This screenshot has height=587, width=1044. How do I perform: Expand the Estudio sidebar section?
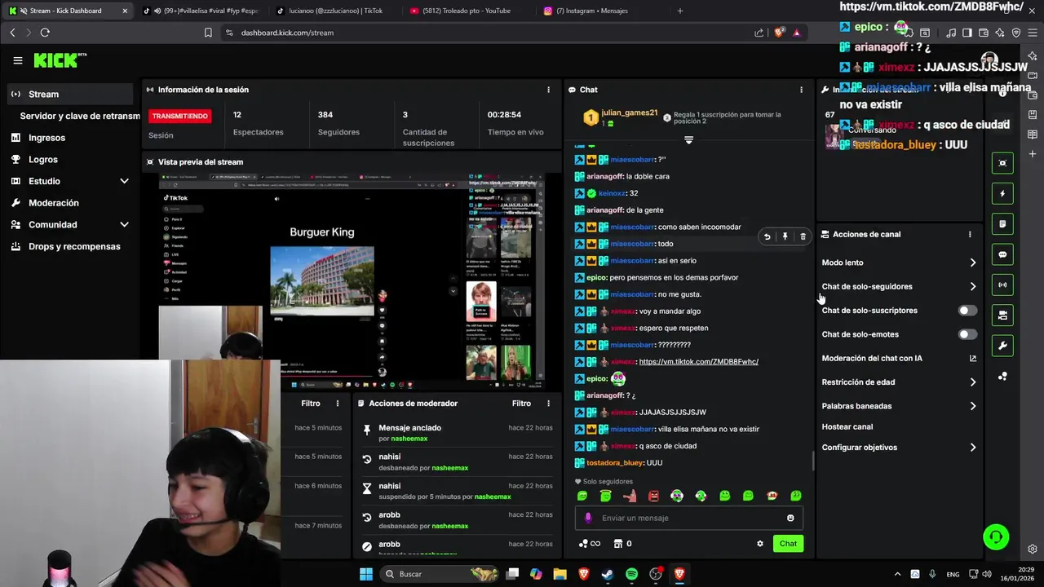click(x=124, y=181)
